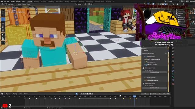Open the Marker menu in timeline
This screenshot has width=195, height=109.
[26, 94]
